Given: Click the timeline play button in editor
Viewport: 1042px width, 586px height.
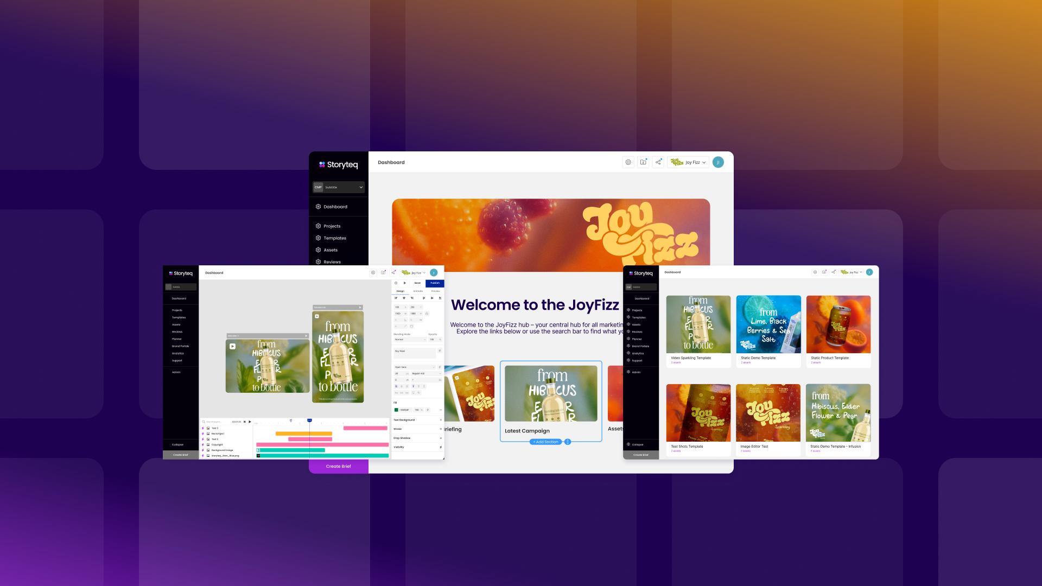Looking at the screenshot, I should 250,422.
